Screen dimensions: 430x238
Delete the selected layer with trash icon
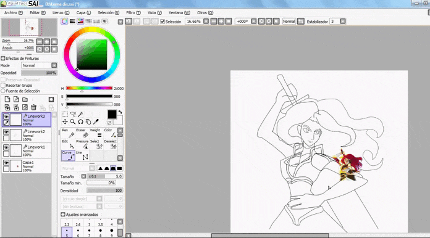point(34,107)
